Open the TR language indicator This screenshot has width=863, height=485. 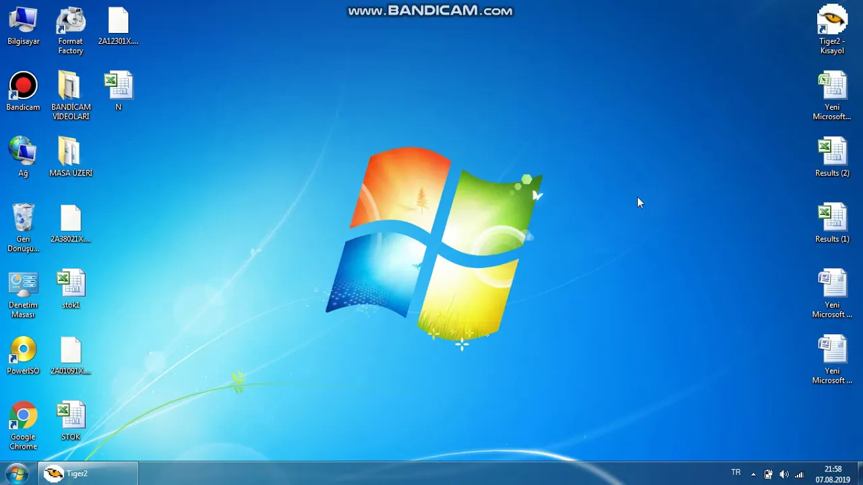pos(736,473)
